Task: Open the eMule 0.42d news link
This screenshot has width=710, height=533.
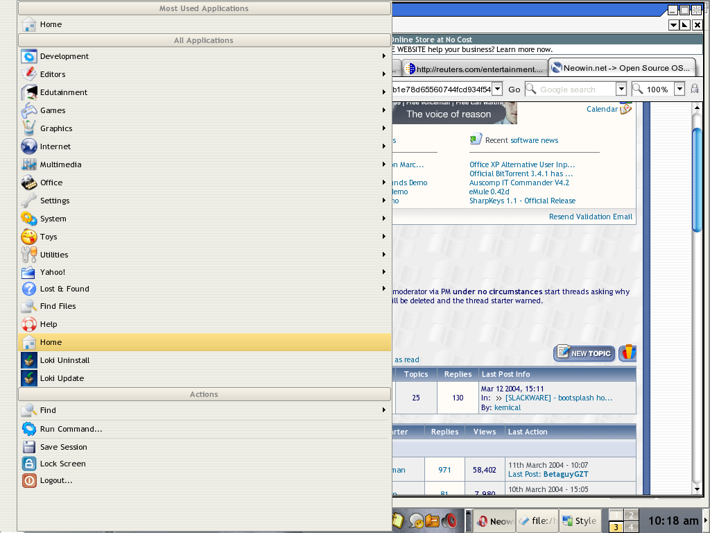Action: pos(489,192)
